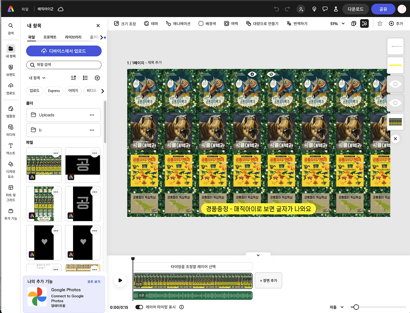Viewport: 410px width, 313px height.
Task: Open the lightbulb tips icon
Action: pos(314,9)
